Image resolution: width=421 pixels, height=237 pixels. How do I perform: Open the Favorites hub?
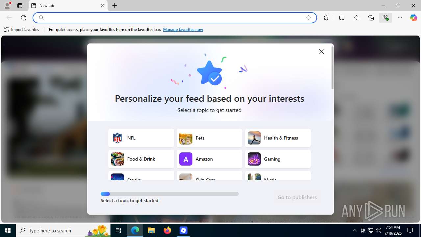tap(357, 18)
